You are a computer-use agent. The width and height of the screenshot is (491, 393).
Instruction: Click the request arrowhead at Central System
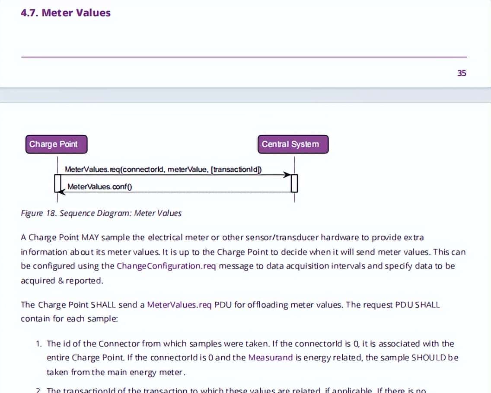[x=287, y=175]
